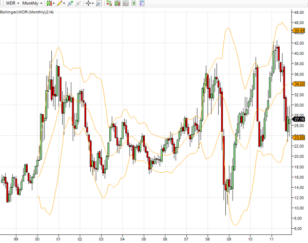Click the 6,00 price axis label
The image size is (308, 243).
point(298,229)
